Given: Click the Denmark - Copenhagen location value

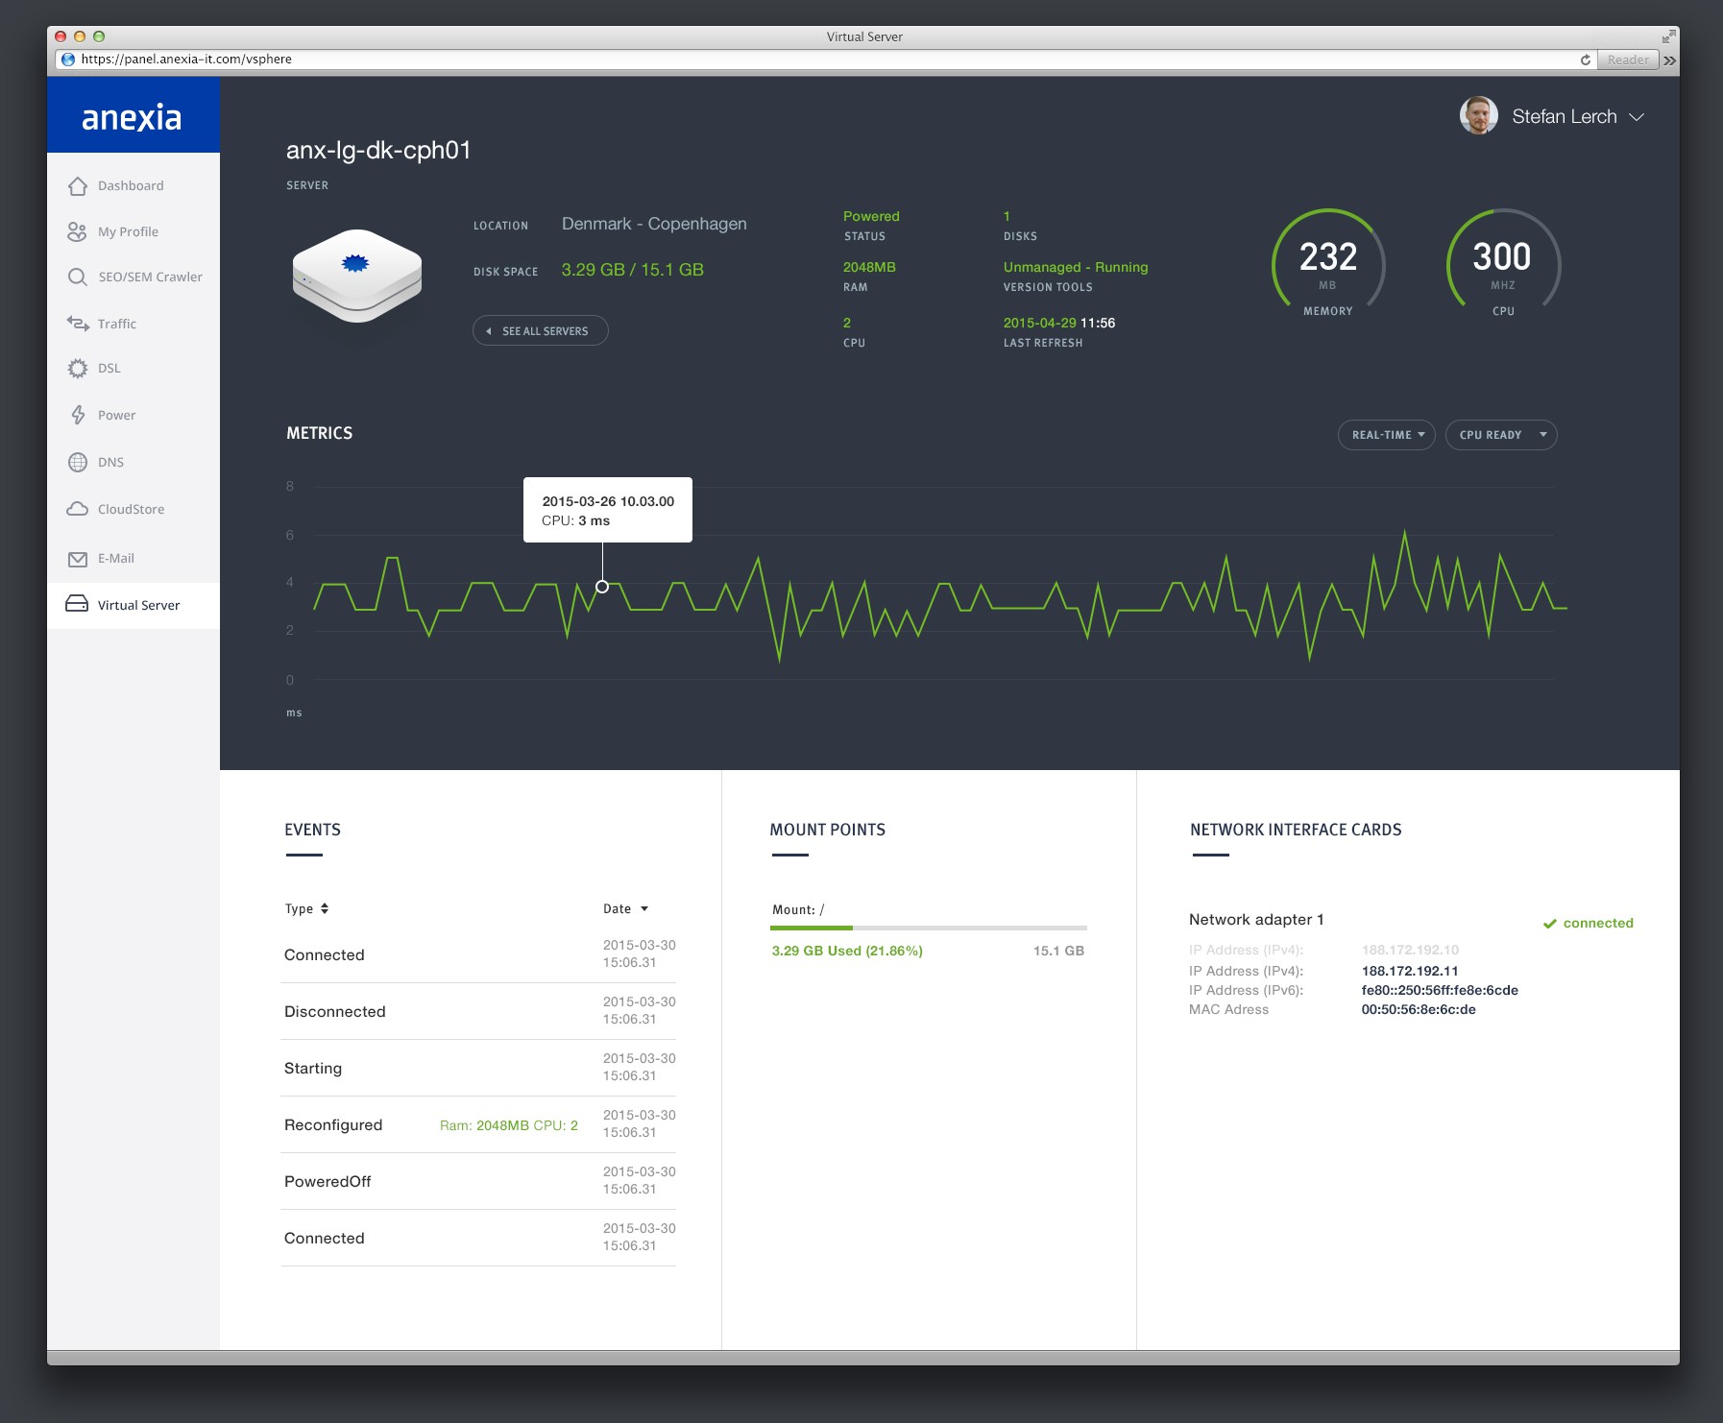Looking at the screenshot, I should click(654, 224).
